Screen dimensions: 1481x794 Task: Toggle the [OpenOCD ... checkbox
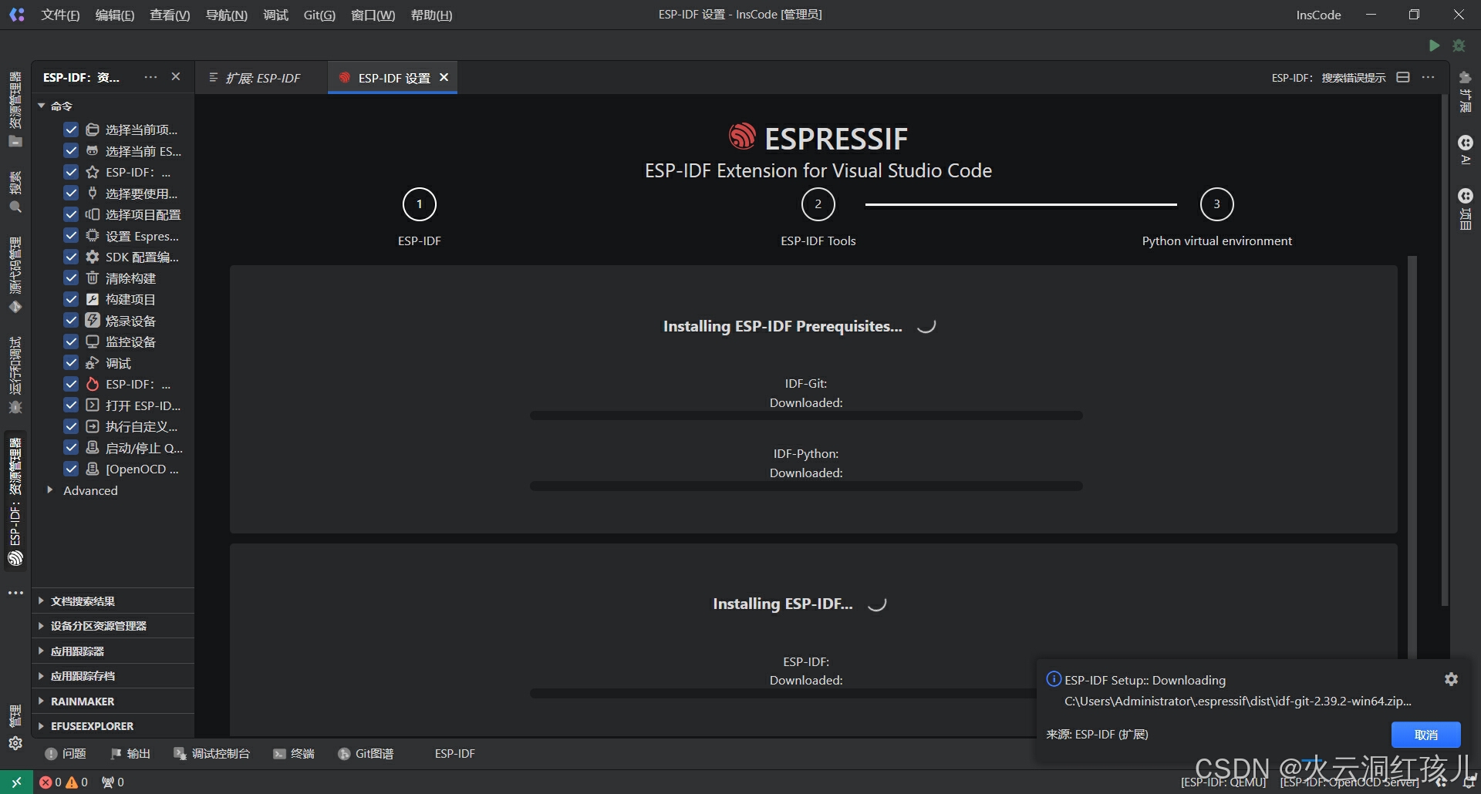(71, 469)
